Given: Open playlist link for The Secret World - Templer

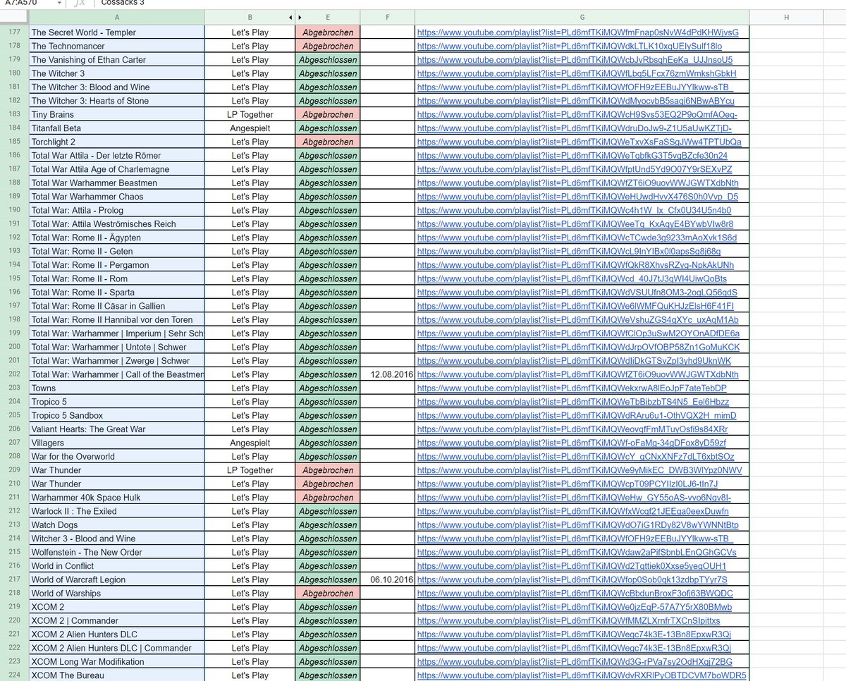Looking at the screenshot, I should coord(577,32).
